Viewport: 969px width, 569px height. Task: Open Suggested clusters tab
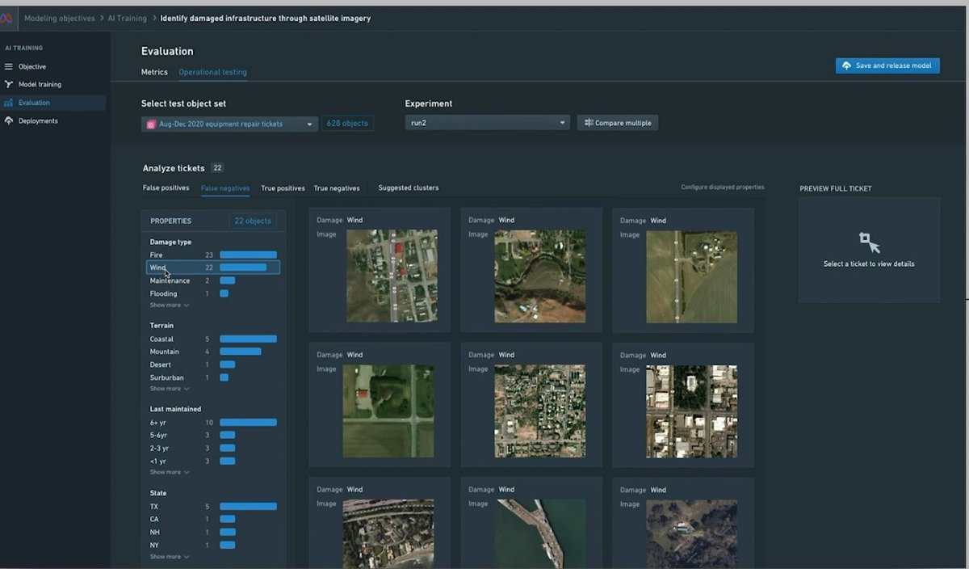coord(409,188)
